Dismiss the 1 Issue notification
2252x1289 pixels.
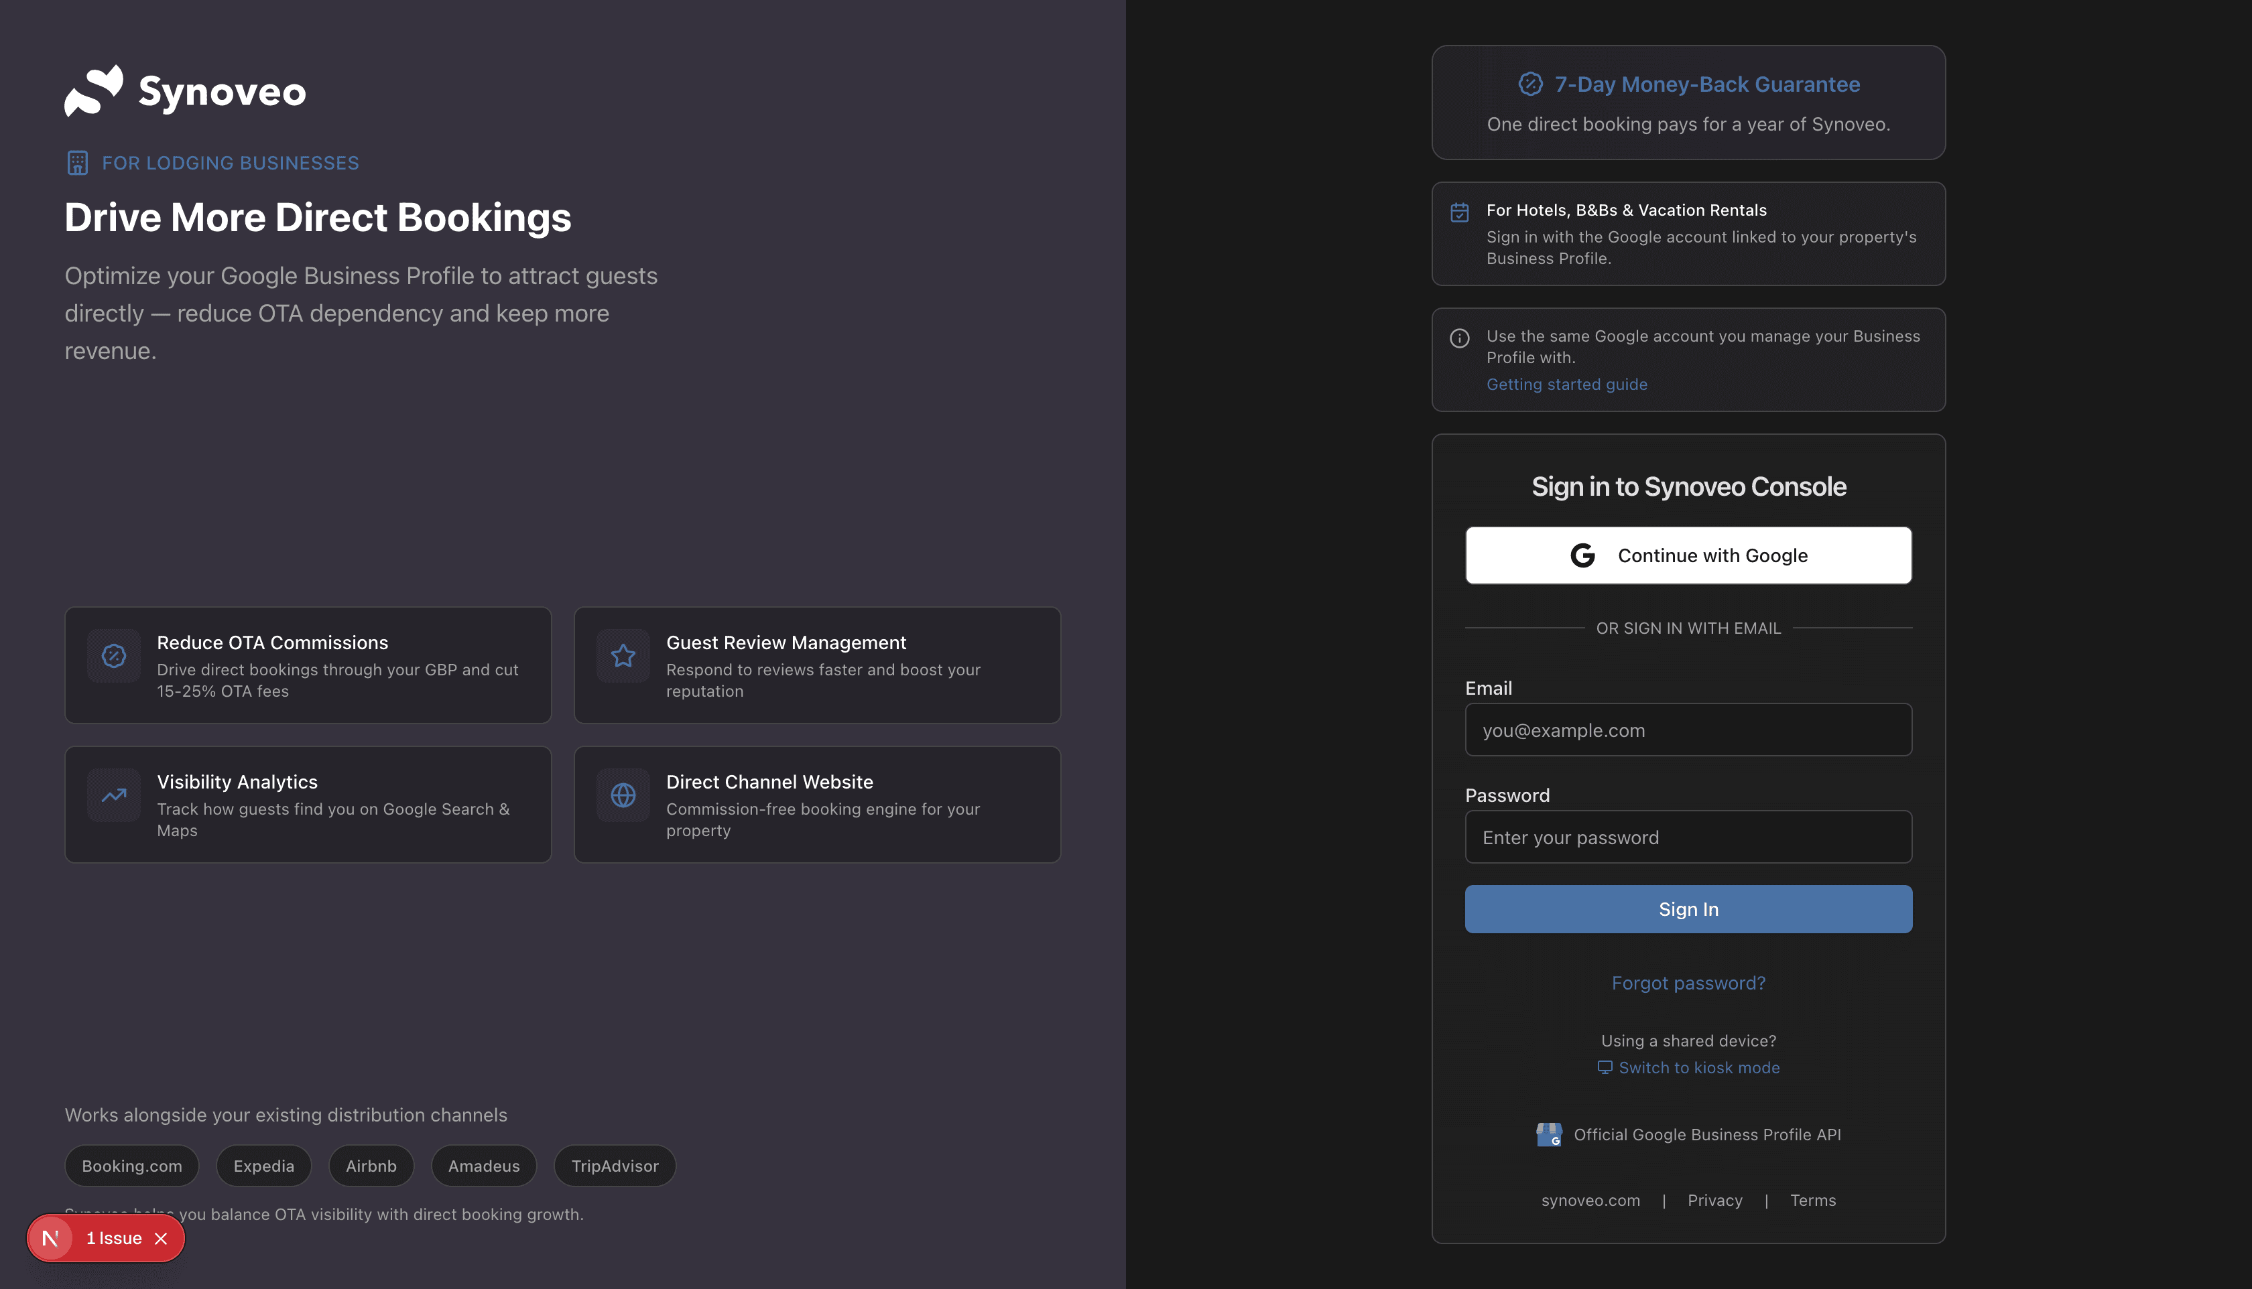tap(162, 1237)
